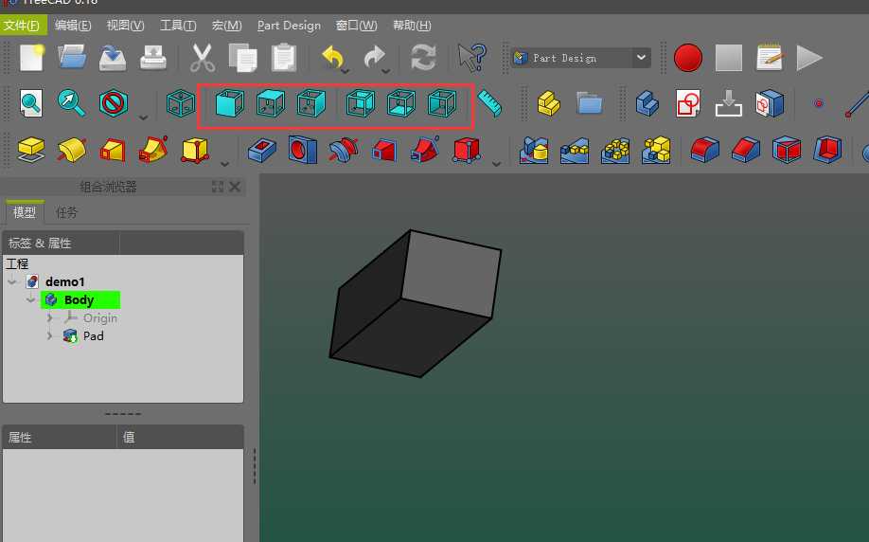
Task: Save the document with the save icon
Action: [x=113, y=57]
